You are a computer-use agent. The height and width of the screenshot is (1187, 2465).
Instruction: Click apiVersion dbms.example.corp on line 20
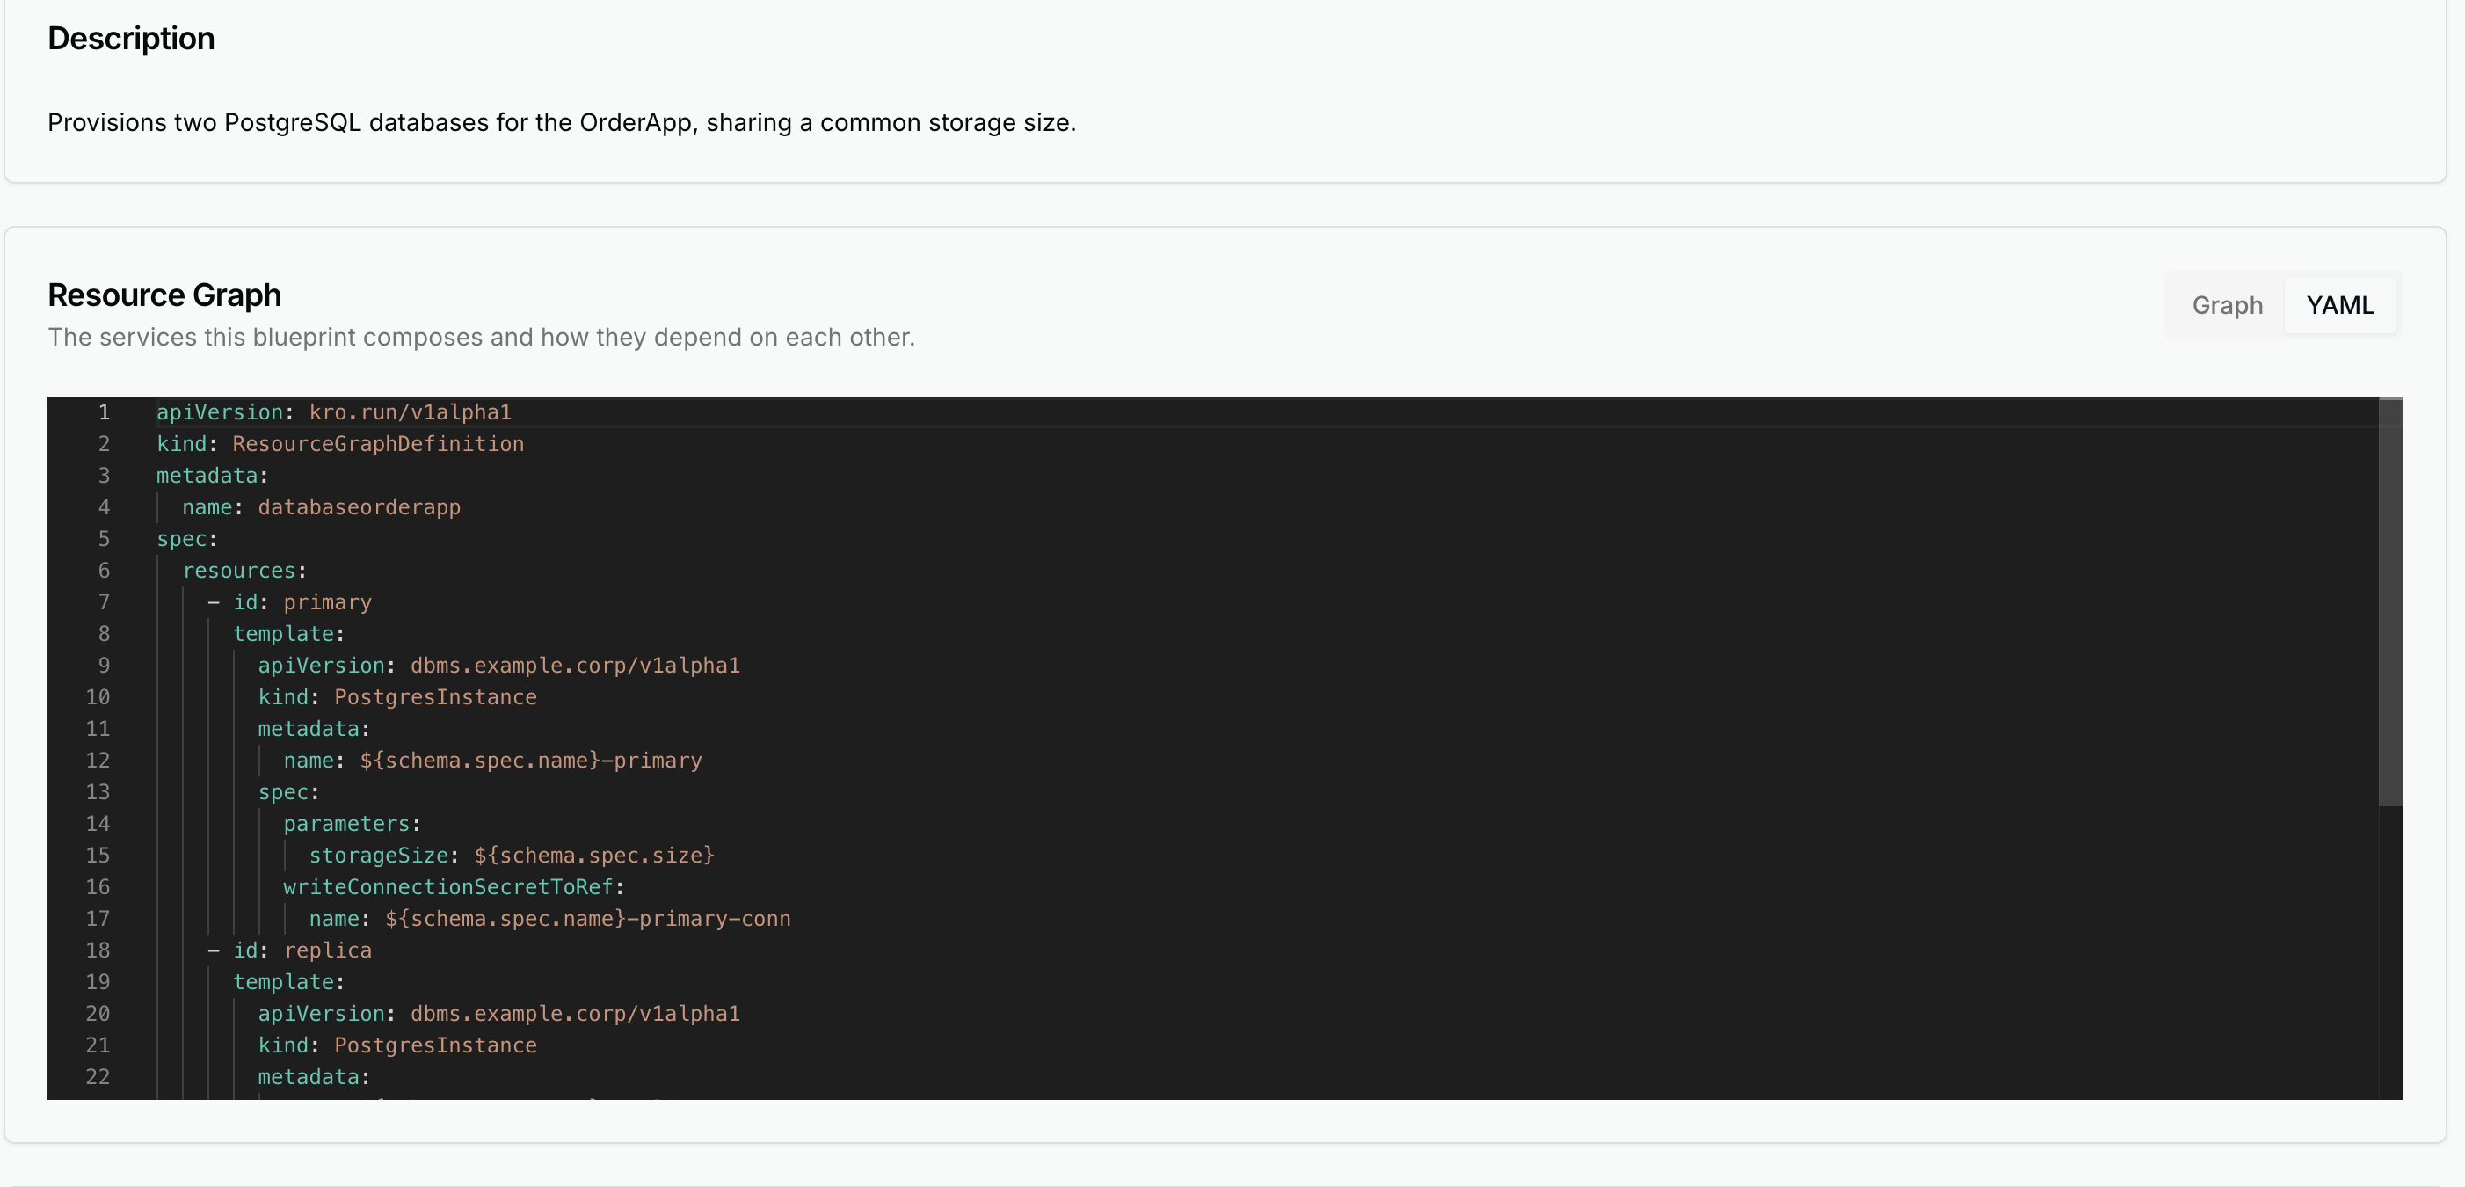coord(498,1012)
